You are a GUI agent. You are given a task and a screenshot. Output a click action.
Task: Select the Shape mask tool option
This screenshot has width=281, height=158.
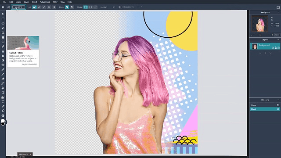(34, 7)
